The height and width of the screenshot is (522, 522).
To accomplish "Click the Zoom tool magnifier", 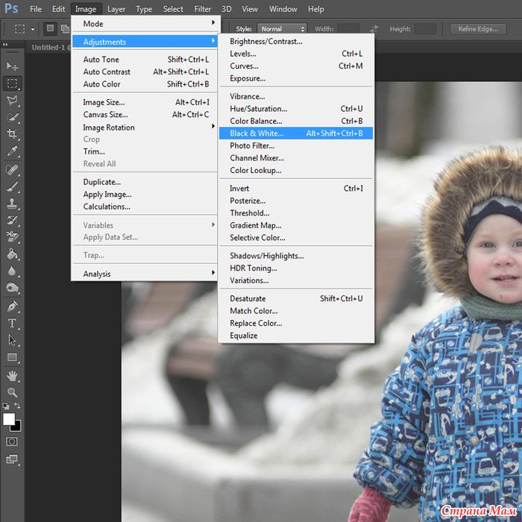I will (12, 392).
